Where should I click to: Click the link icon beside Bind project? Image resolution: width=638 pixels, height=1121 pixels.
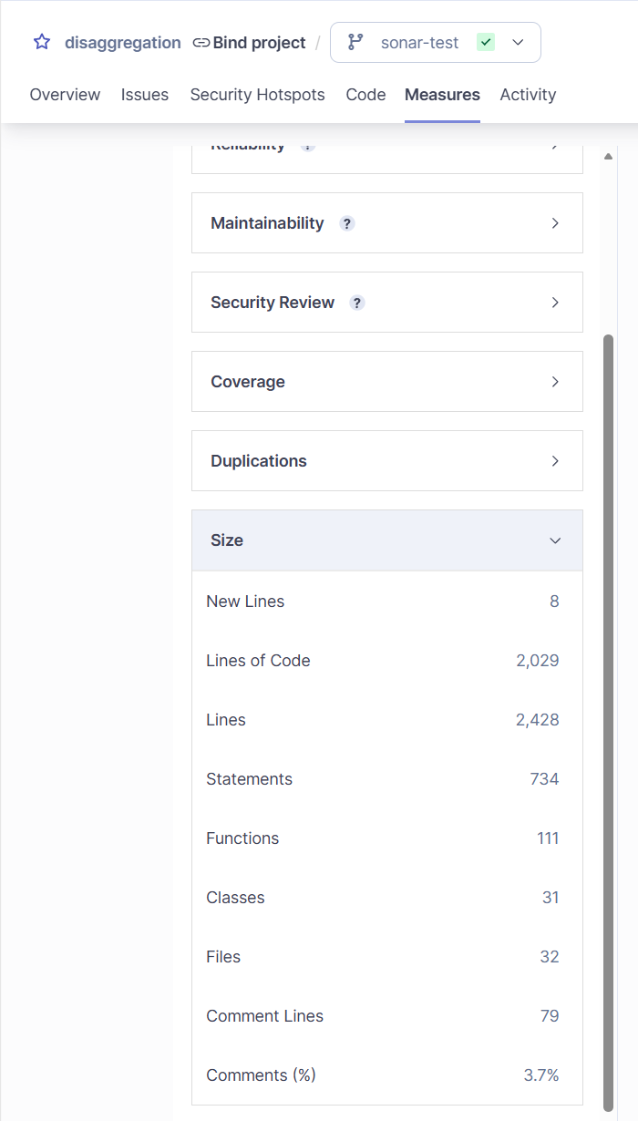click(x=201, y=43)
